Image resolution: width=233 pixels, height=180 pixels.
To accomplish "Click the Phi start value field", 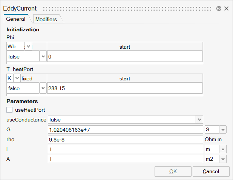I will pyautogui.click(x=124, y=56).
